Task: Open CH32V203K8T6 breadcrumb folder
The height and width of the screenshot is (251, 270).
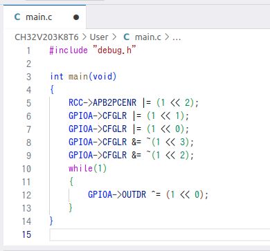Action: (x=46, y=37)
